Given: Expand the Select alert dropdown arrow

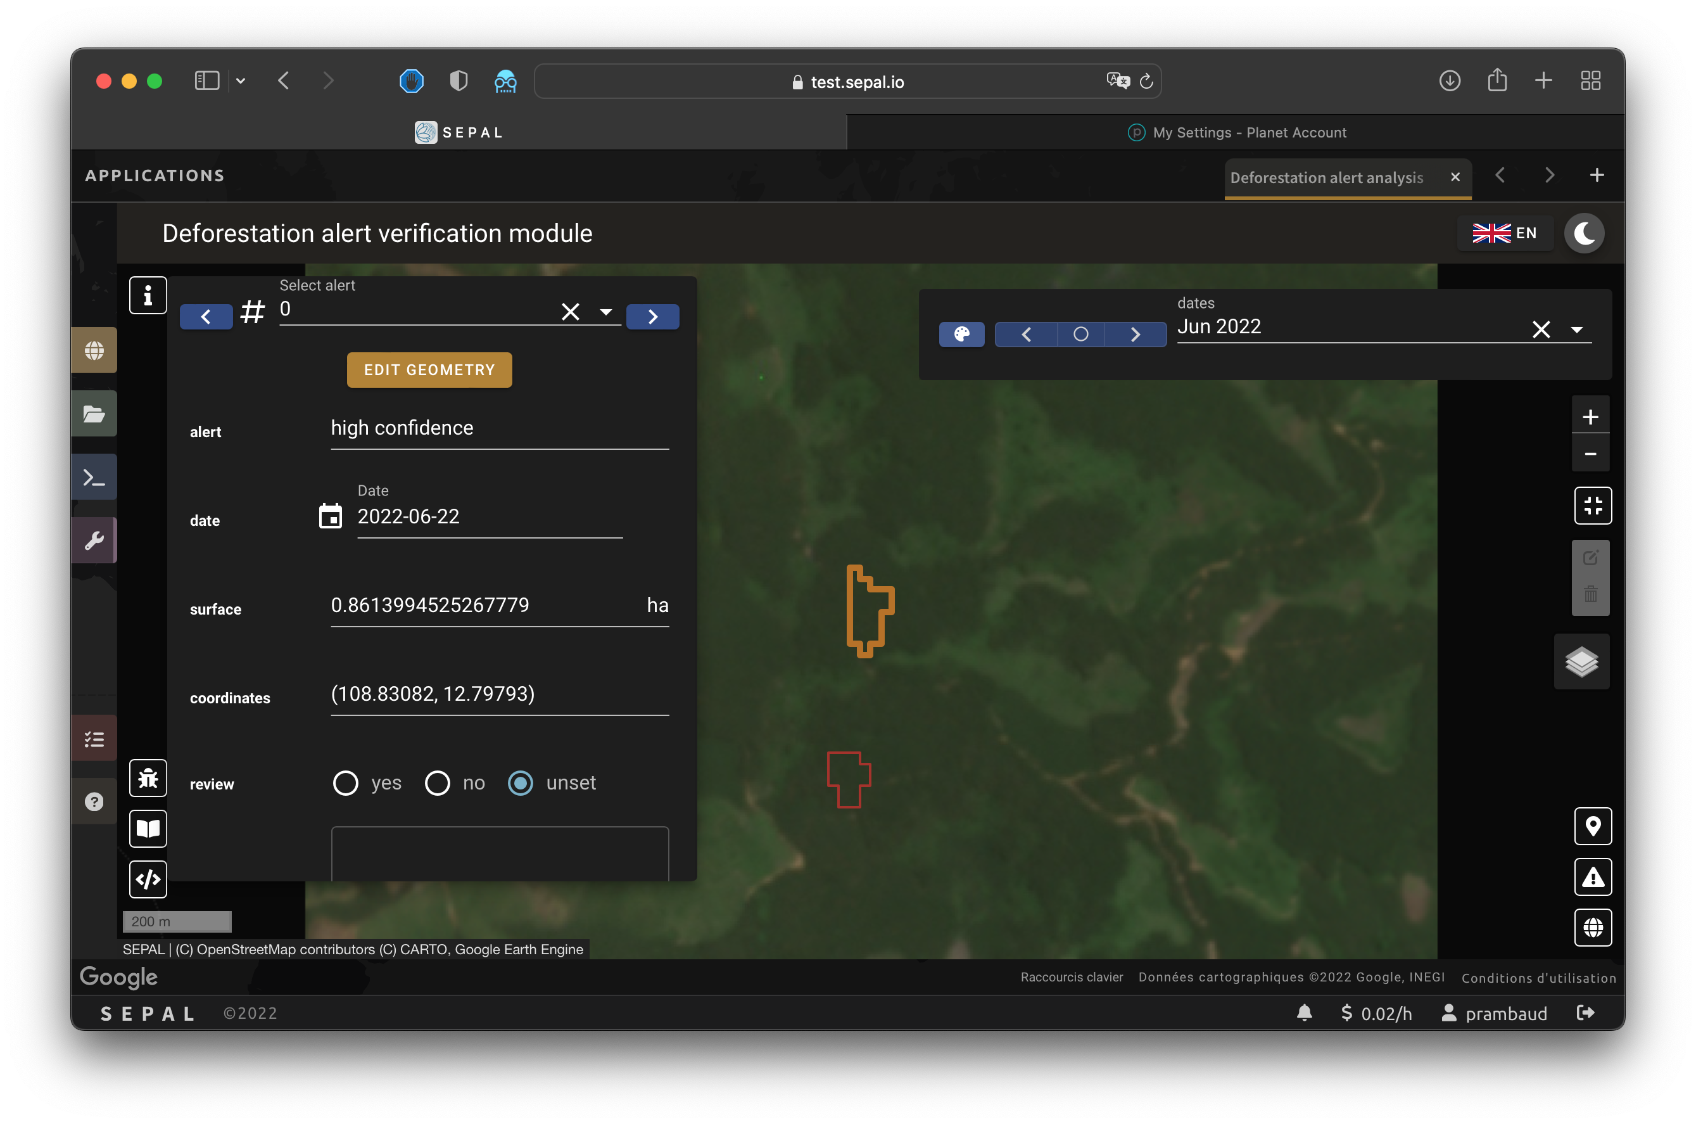Looking at the screenshot, I should (x=605, y=311).
